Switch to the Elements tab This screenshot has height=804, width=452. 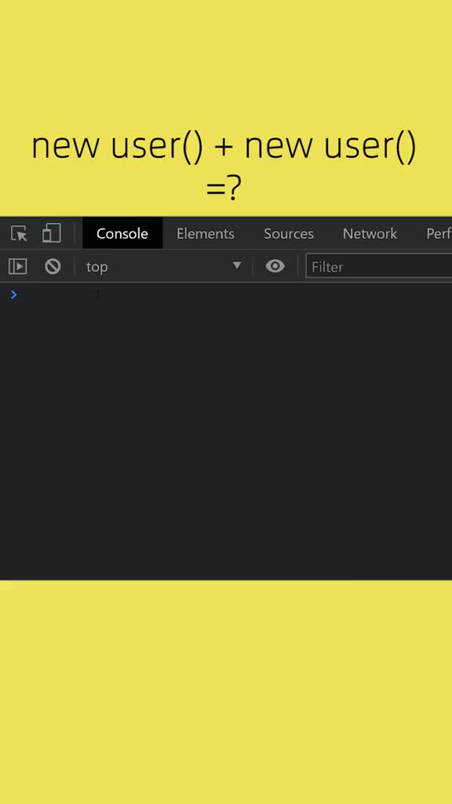point(205,233)
